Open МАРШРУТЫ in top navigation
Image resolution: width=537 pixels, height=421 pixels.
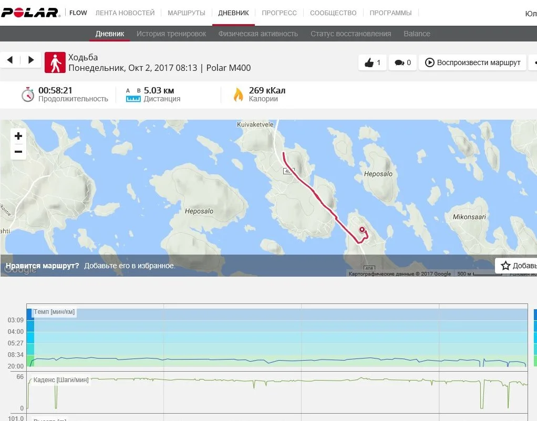186,13
